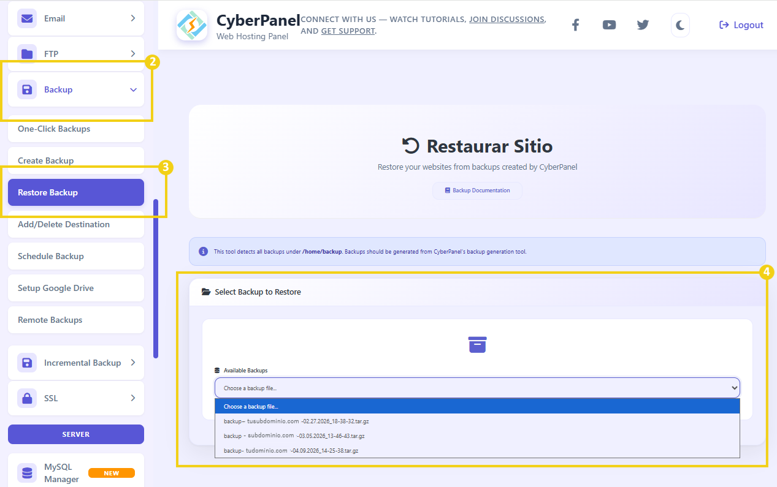Viewport: 777px width, 487px height.
Task: Click the SSL padlock icon
Action: click(27, 398)
